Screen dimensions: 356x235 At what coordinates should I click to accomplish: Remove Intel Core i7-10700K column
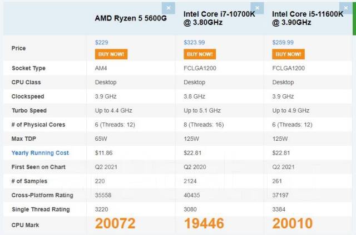pos(258,8)
